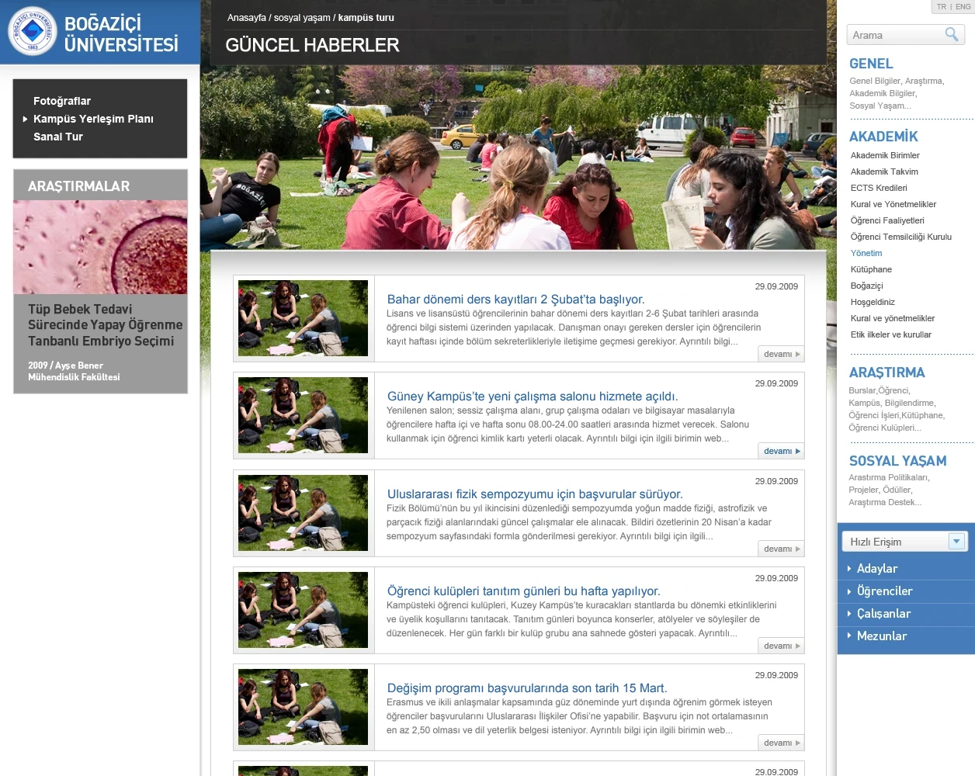Open Etik ilkeler ve kurullar link

[891, 334]
